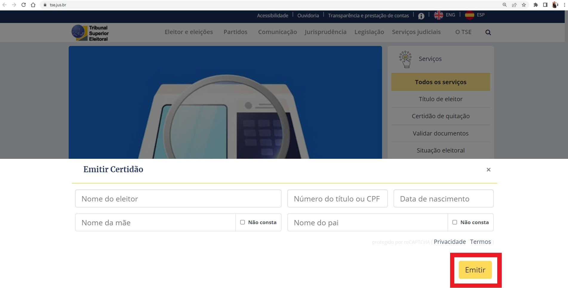568x288 pixels.
Task: Click the Data de nascimento field
Action: pos(444,198)
